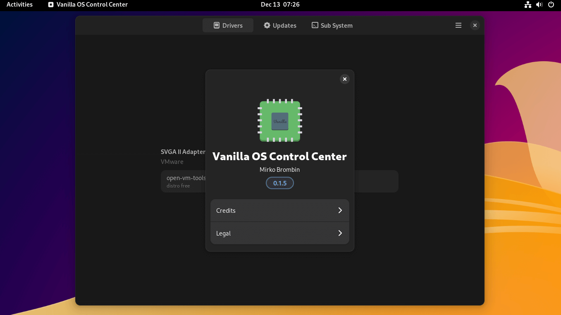Image resolution: width=561 pixels, height=315 pixels.
Task: Switch to the Sub System tab
Action: pos(332,25)
